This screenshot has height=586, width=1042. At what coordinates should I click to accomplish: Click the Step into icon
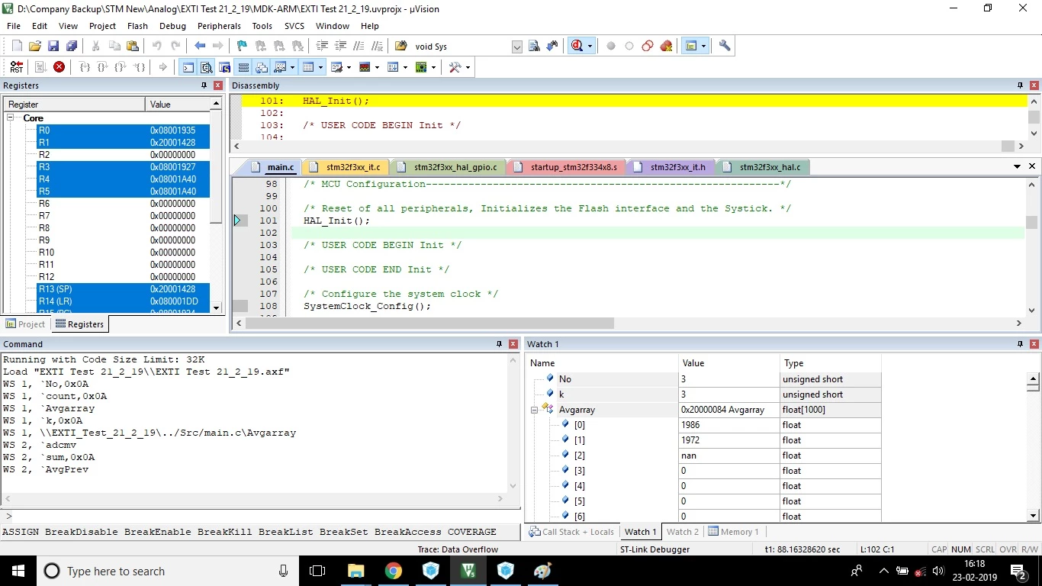tap(85, 67)
